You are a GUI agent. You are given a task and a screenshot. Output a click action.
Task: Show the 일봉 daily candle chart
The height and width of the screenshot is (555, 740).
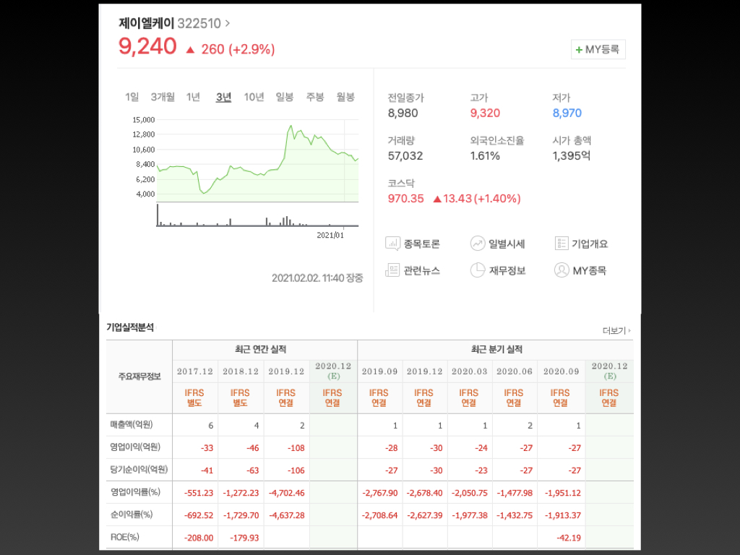(285, 98)
